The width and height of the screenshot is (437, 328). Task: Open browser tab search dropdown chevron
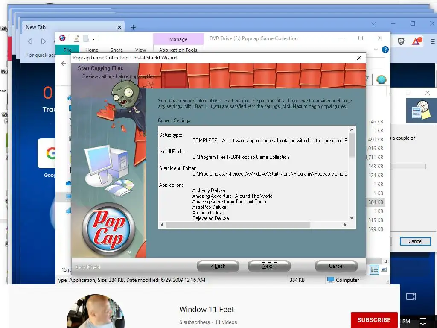373,24
